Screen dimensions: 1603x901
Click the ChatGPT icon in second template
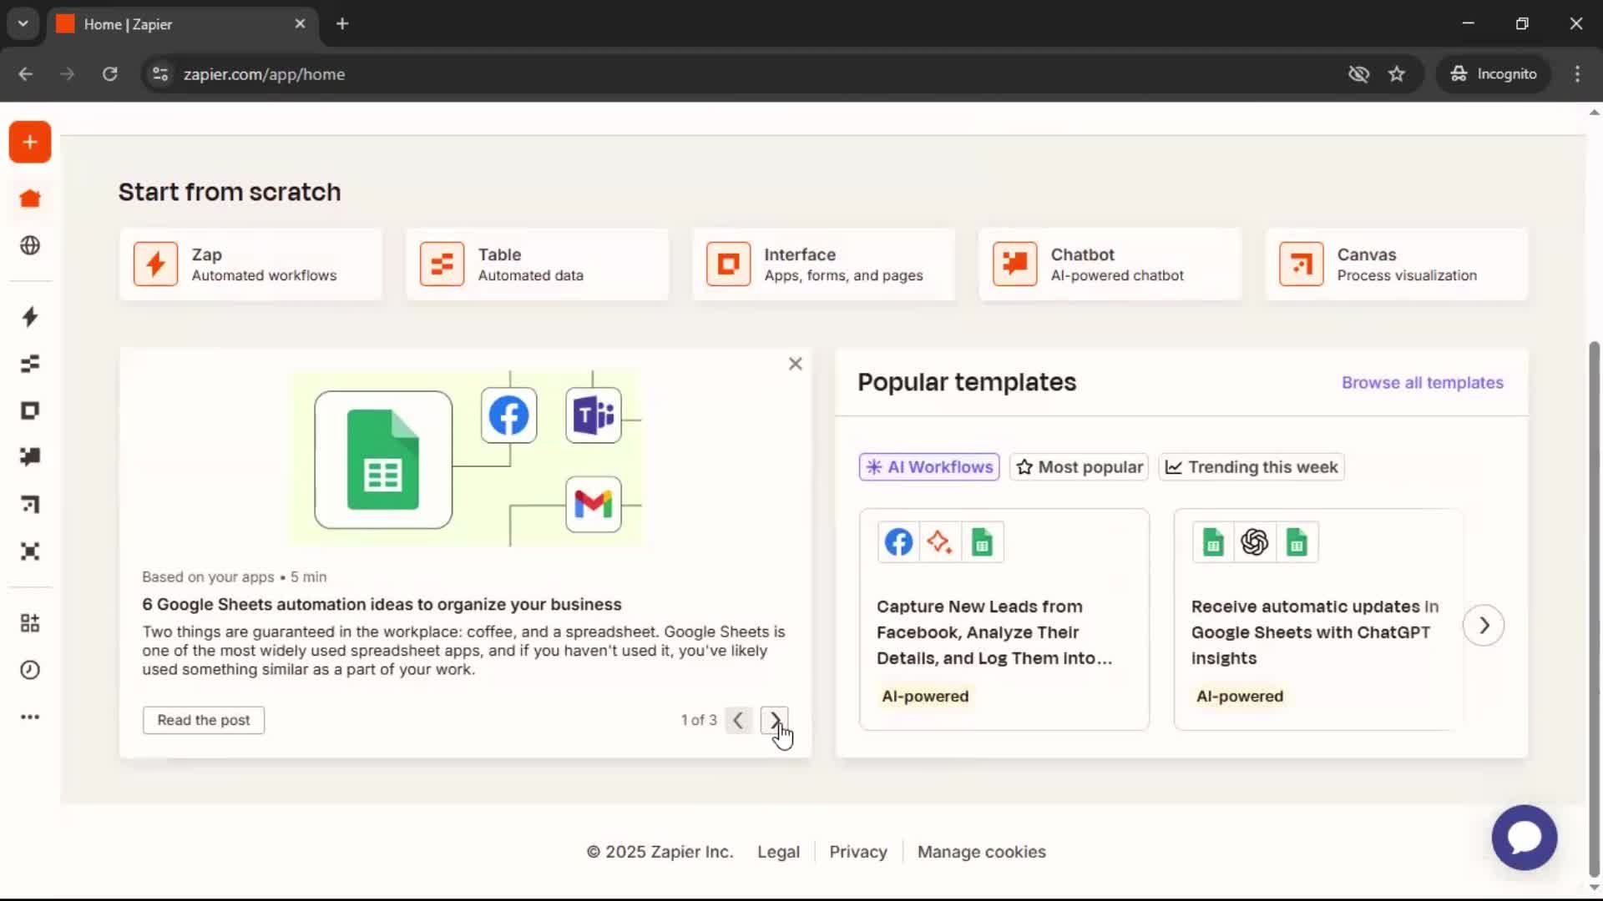point(1255,542)
